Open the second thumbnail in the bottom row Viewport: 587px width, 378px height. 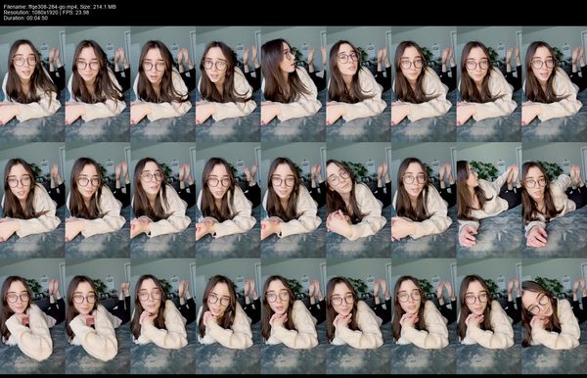point(98,316)
